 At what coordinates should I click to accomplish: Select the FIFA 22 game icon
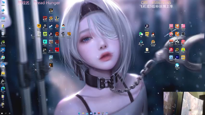click(x=45, y=34)
